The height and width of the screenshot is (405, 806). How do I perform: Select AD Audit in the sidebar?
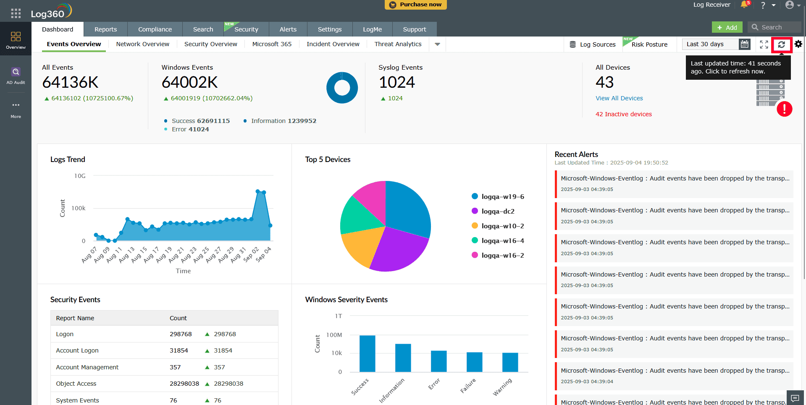[16, 75]
